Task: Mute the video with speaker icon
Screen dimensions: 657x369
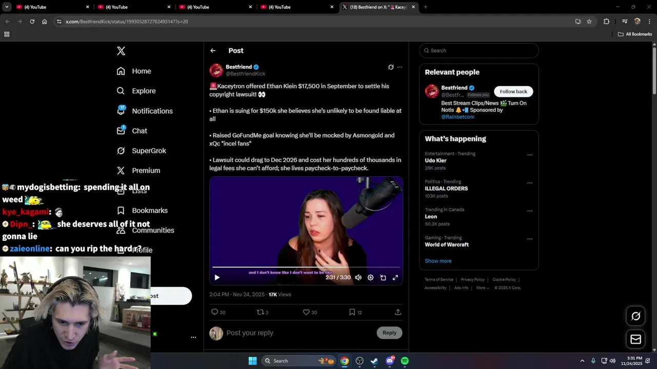Action: click(358, 277)
